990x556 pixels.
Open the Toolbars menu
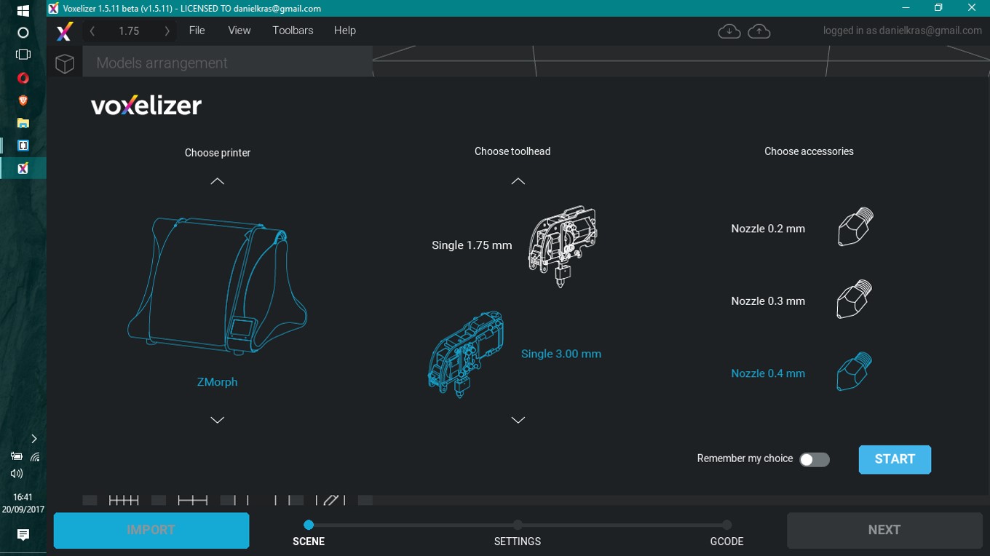293,31
